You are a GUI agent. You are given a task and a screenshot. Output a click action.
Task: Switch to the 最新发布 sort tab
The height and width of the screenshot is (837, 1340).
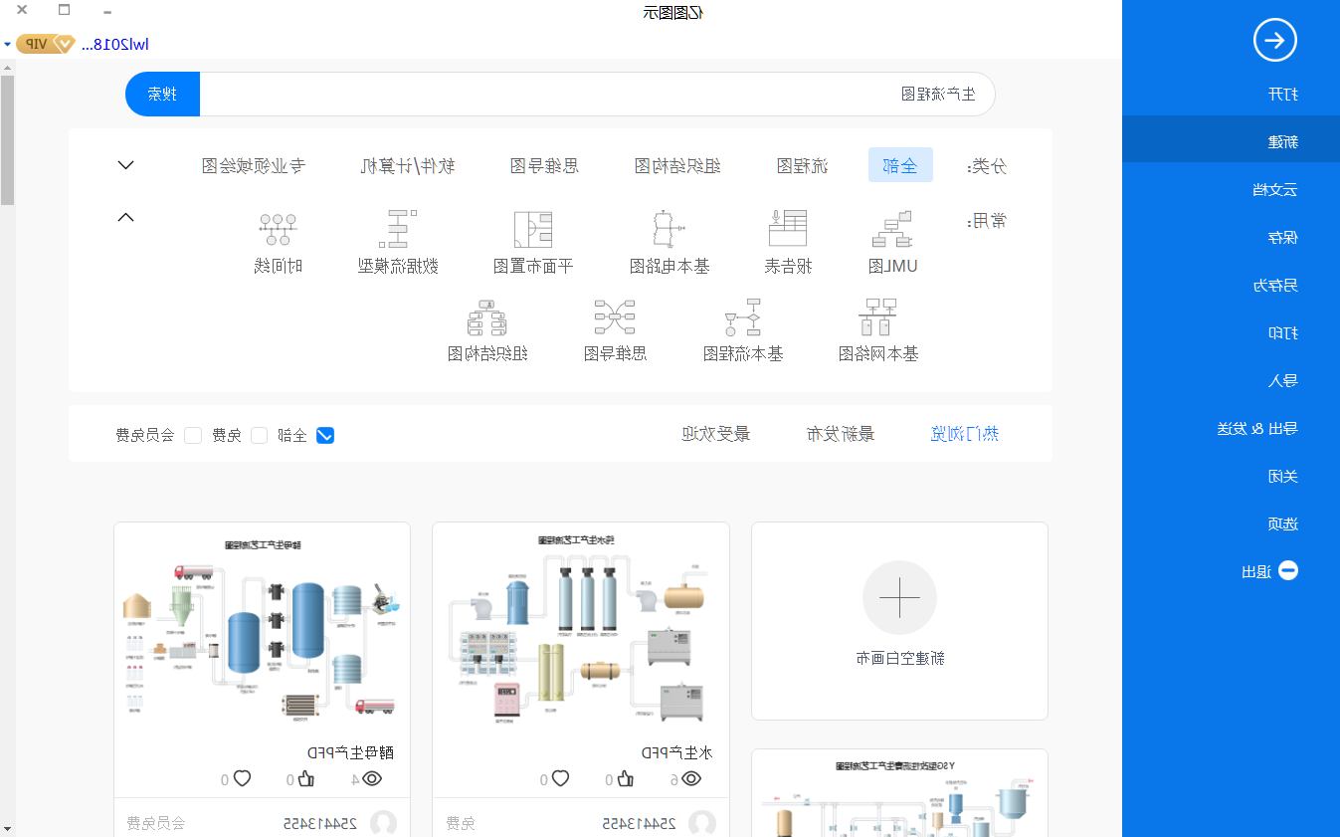[840, 434]
